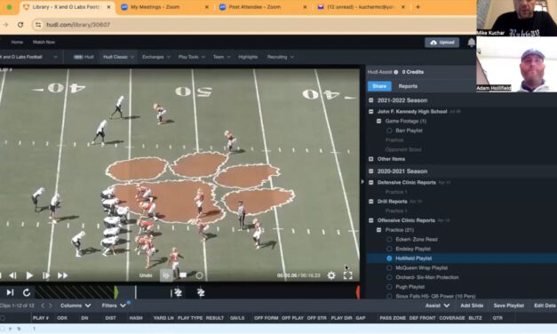Open video settings gear
The width and height of the screenshot is (557, 334).
[x=331, y=275]
